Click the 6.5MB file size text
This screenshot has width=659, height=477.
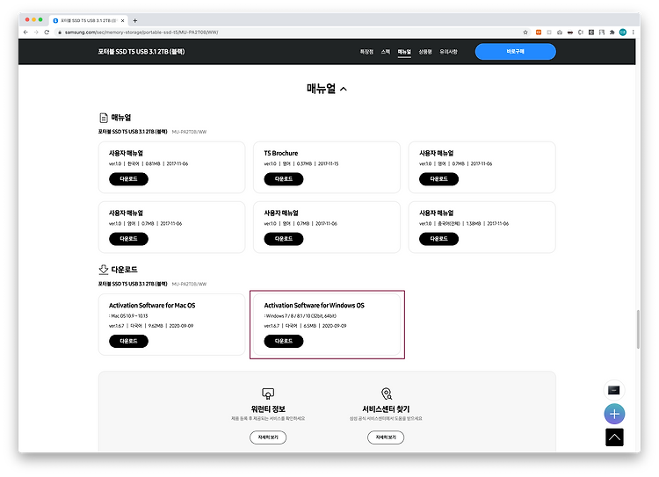pos(310,326)
